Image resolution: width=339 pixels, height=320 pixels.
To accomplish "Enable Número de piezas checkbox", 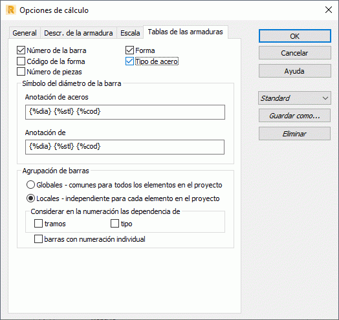I will coord(21,72).
